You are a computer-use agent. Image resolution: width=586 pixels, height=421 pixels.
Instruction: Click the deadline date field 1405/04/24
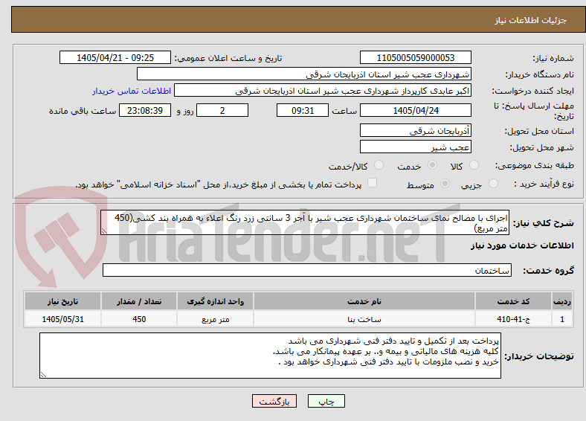(416, 110)
